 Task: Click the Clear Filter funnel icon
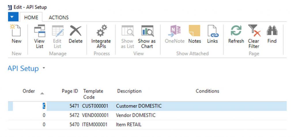254,31
